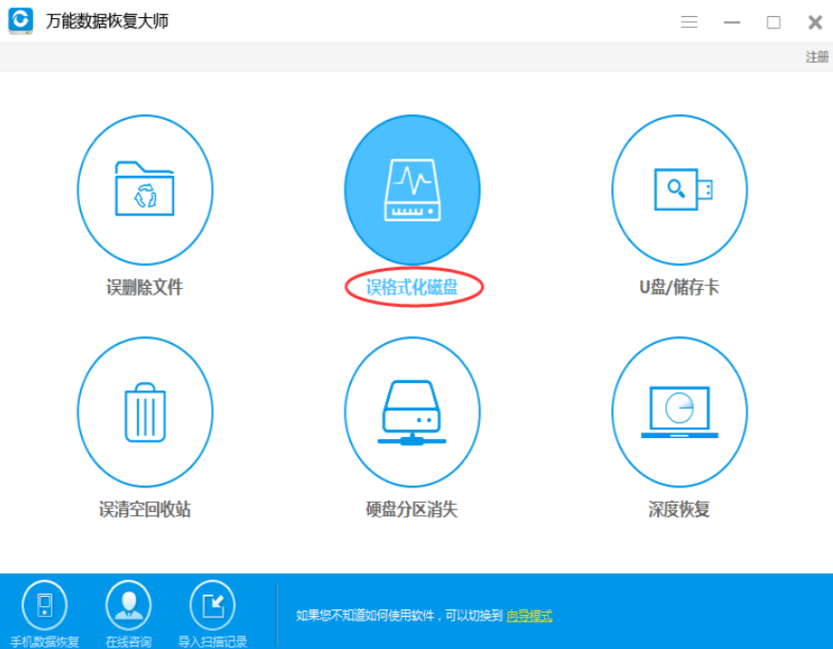Click the 硬盘分区消失 network drive icon
Screen dimensions: 833x649
pyautogui.click(x=412, y=411)
